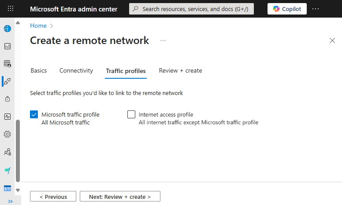Click the monitoring pulse sidebar icon
Screen dimensions: 342x205
tap(7, 117)
